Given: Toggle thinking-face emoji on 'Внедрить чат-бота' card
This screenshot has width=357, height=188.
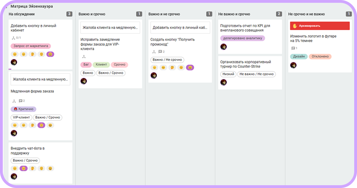Looking at the screenshot, I should (32, 168).
